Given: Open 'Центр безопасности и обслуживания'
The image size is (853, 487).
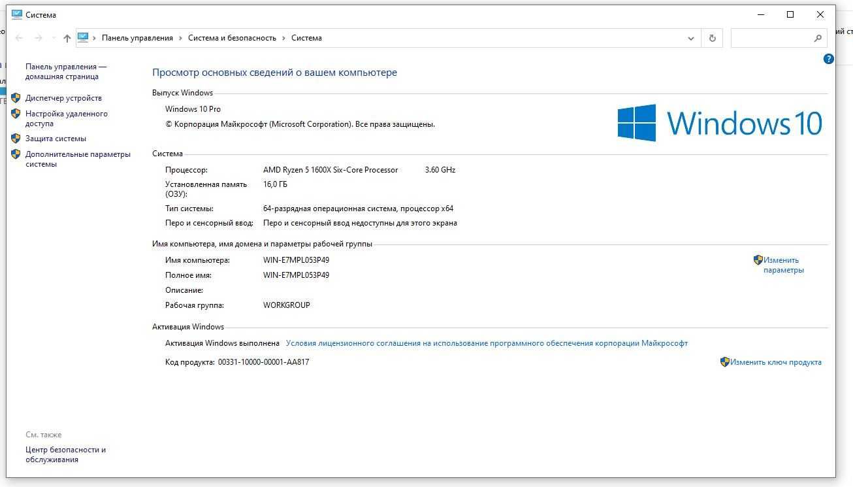Looking at the screenshot, I should [x=65, y=454].
